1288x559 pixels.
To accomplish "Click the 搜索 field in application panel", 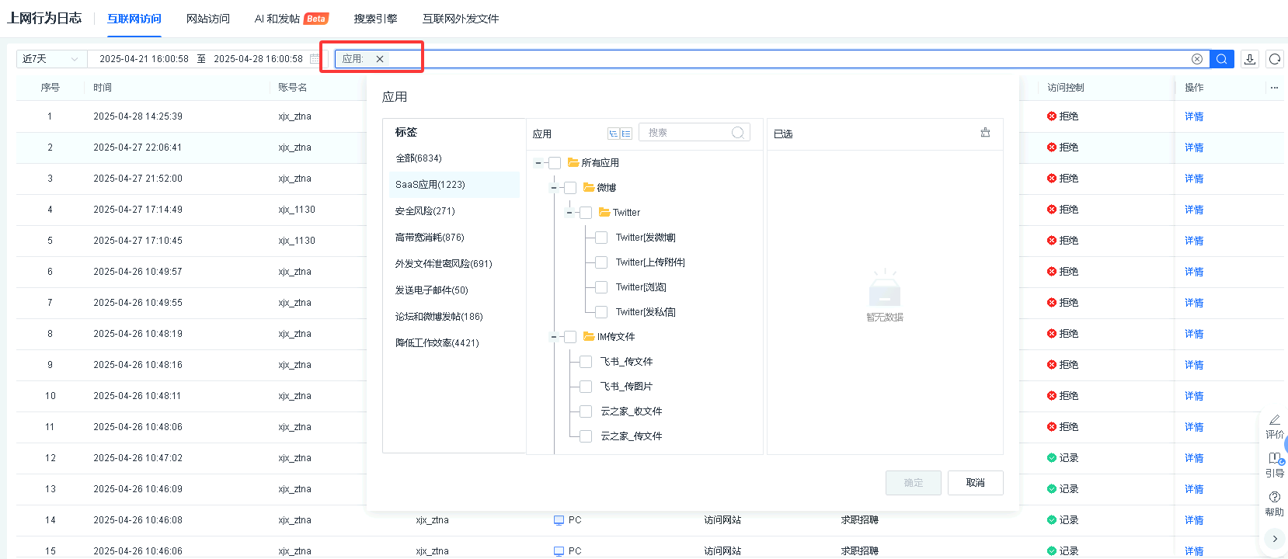I will click(x=688, y=133).
